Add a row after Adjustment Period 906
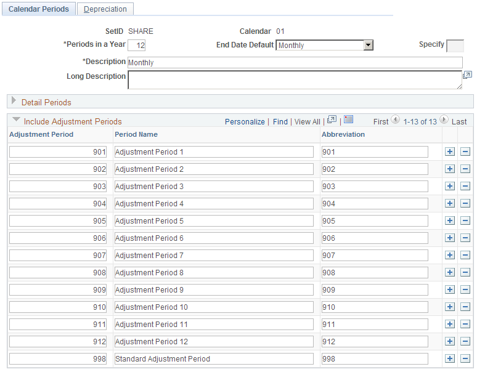This screenshot has height=372, width=477. pos(450,238)
